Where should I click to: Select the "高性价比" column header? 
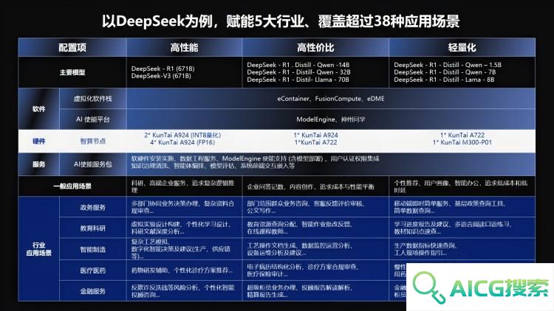tap(315, 47)
